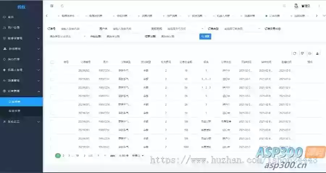The image size is (326, 173).
Task: Open the 订单类型 dropdown
Action: click(242, 29)
